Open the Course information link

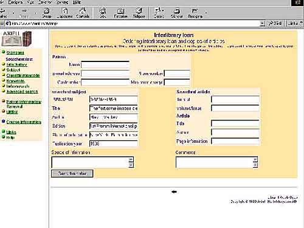tap(24, 122)
